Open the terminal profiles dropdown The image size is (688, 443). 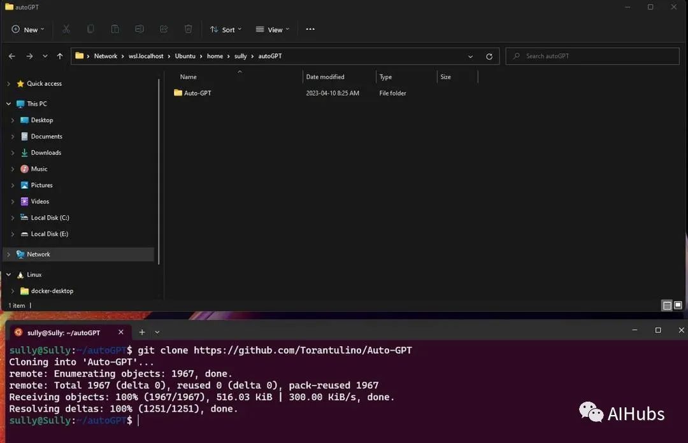coord(157,332)
